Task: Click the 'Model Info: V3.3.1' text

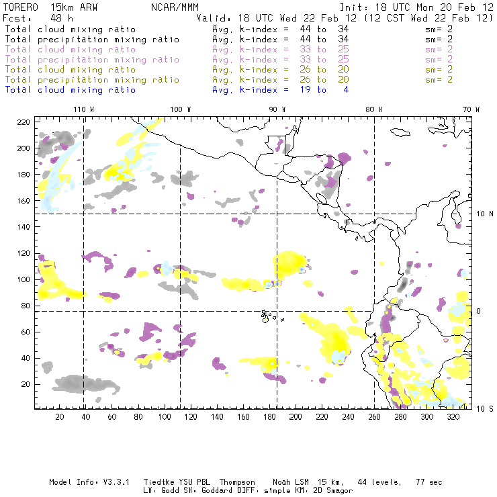Action: tap(89, 482)
